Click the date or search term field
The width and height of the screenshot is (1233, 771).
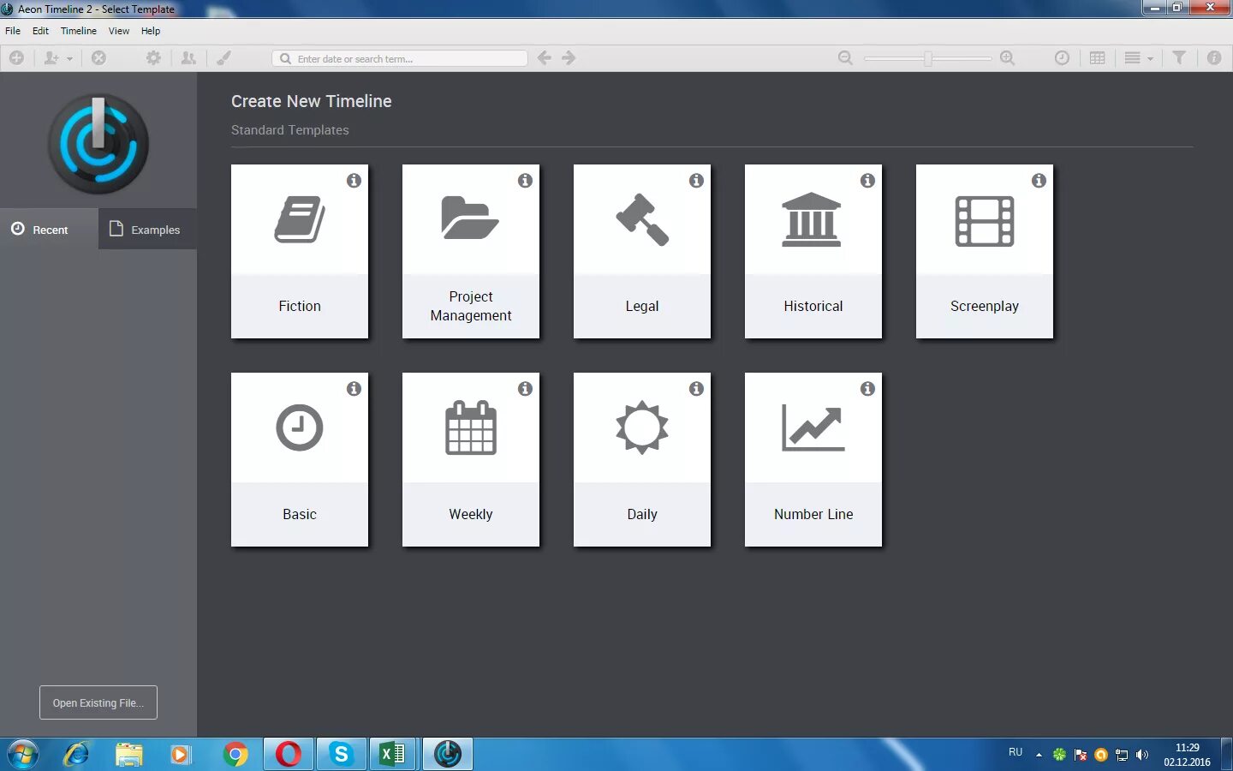pos(400,58)
